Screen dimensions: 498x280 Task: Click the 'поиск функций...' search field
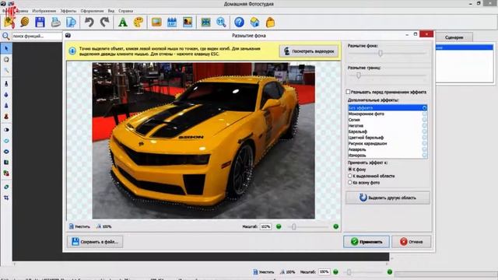point(37,37)
